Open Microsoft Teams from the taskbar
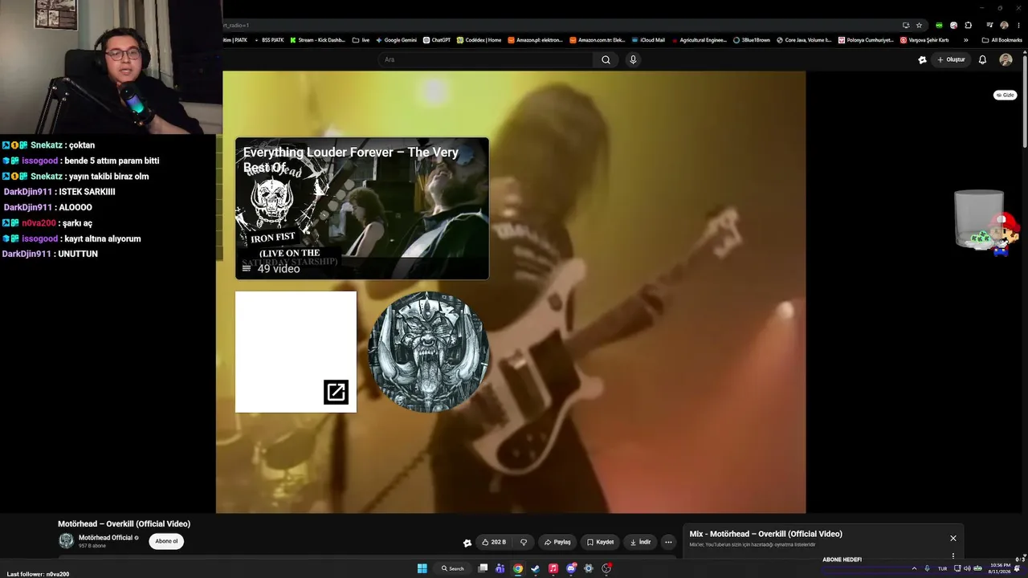Image resolution: width=1028 pixels, height=578 pixels. [x=500, y=568]
